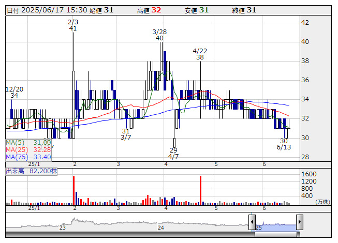Click the 3/28 peak label of 40
This screenshot has height=243, width=338.
[x=159, y=35]
